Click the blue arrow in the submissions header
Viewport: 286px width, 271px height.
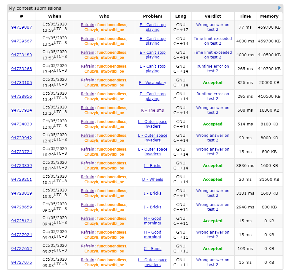click(279, 8)
